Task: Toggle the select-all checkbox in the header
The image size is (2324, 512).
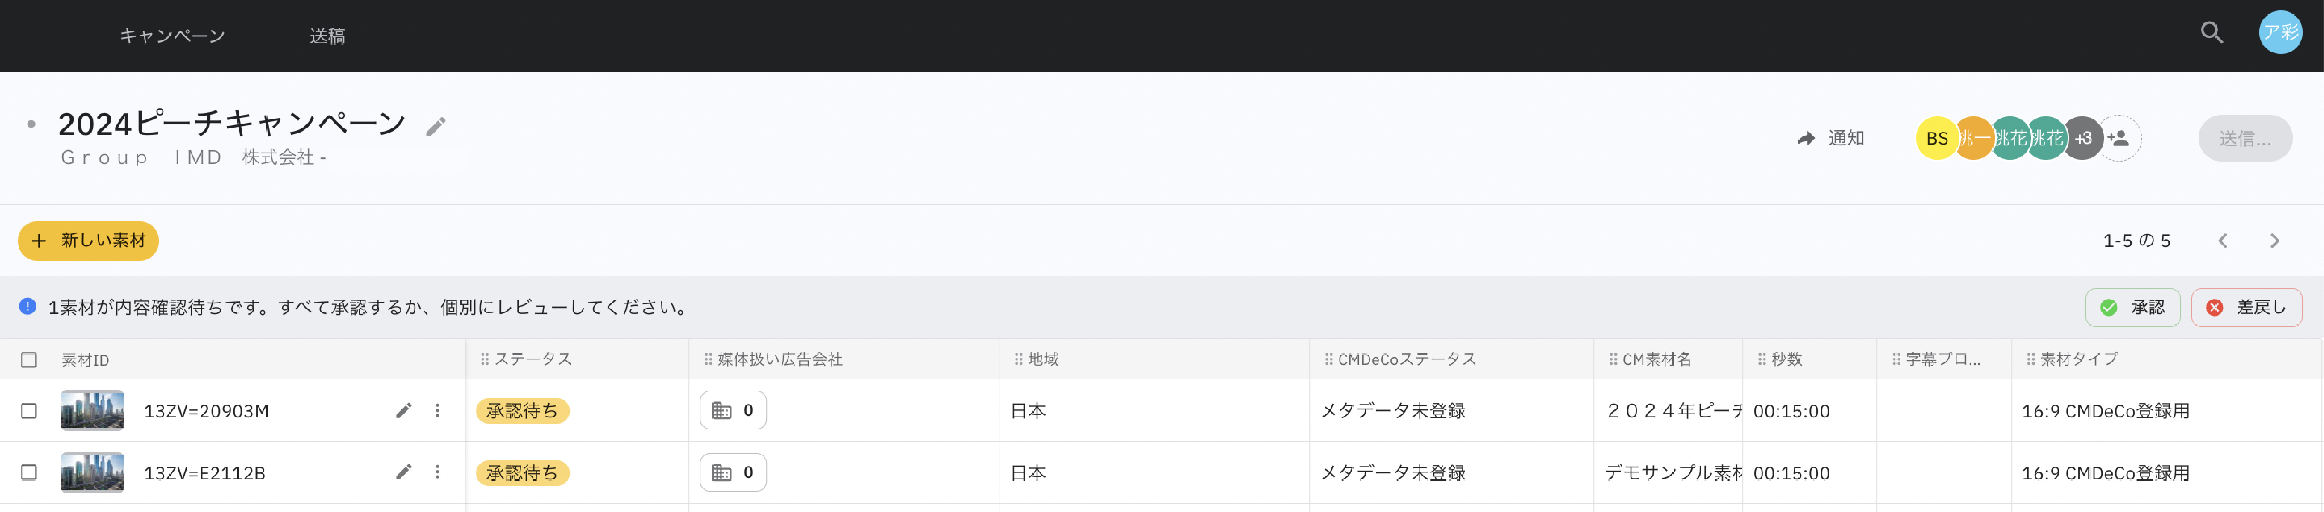Action: point(28,359)
